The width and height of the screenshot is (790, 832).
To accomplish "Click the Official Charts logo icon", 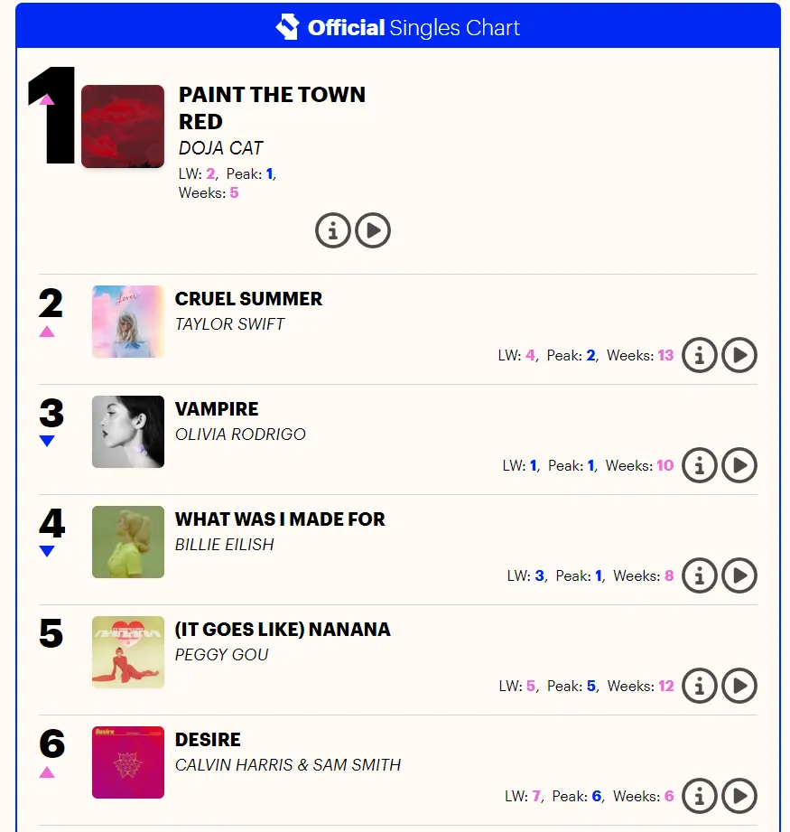I will [287, 27].
